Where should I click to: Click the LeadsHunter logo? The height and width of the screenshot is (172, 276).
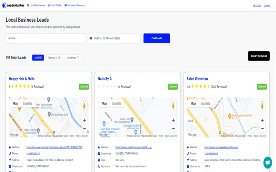click(x=13, y=5)
